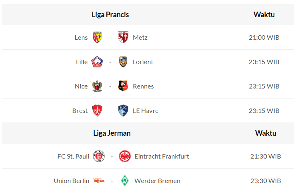
Task: Select the Lorient team logo
Action: [123, 62]
